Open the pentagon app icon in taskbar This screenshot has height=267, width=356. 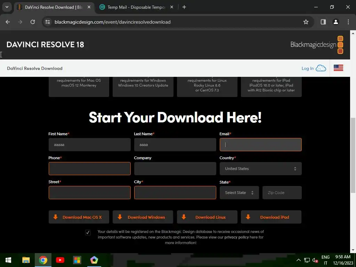[94, 260]
